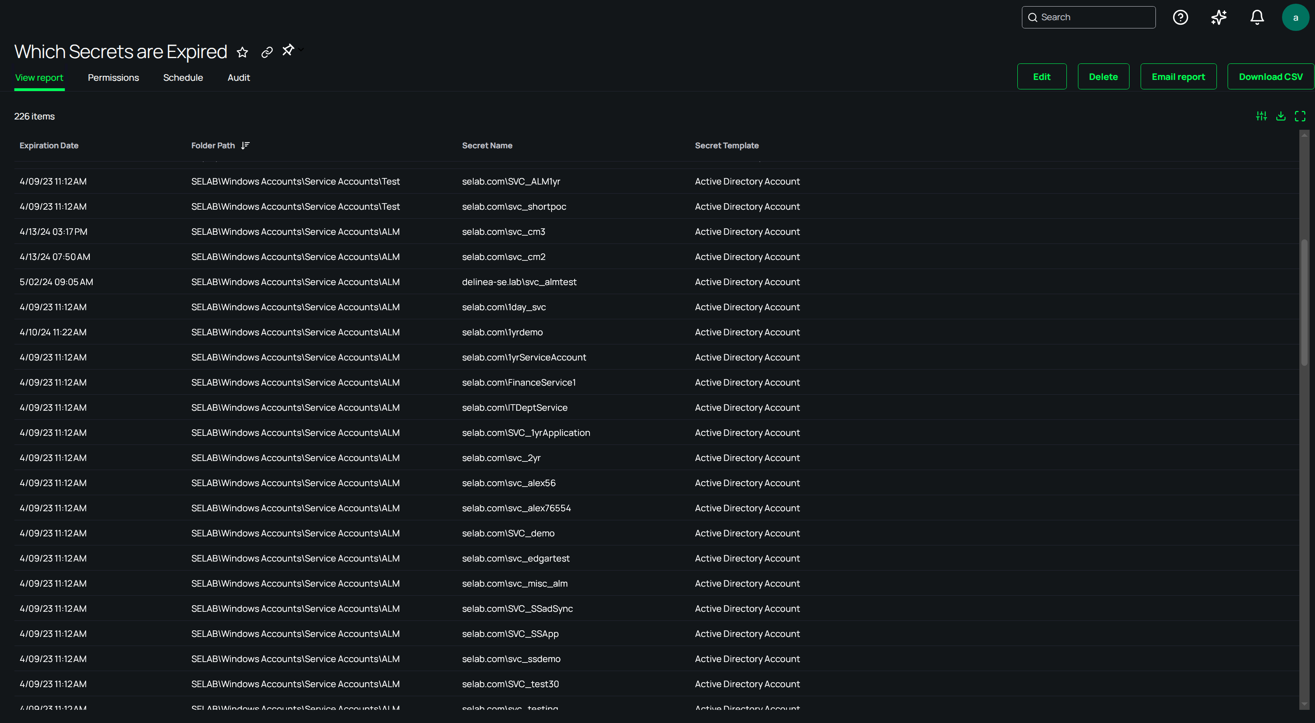Open user avatar account menu
The image size is (1315, 723).
tap(1295, 17)
